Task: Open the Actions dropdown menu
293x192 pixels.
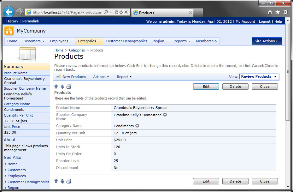Action: (x=100, y=77)
